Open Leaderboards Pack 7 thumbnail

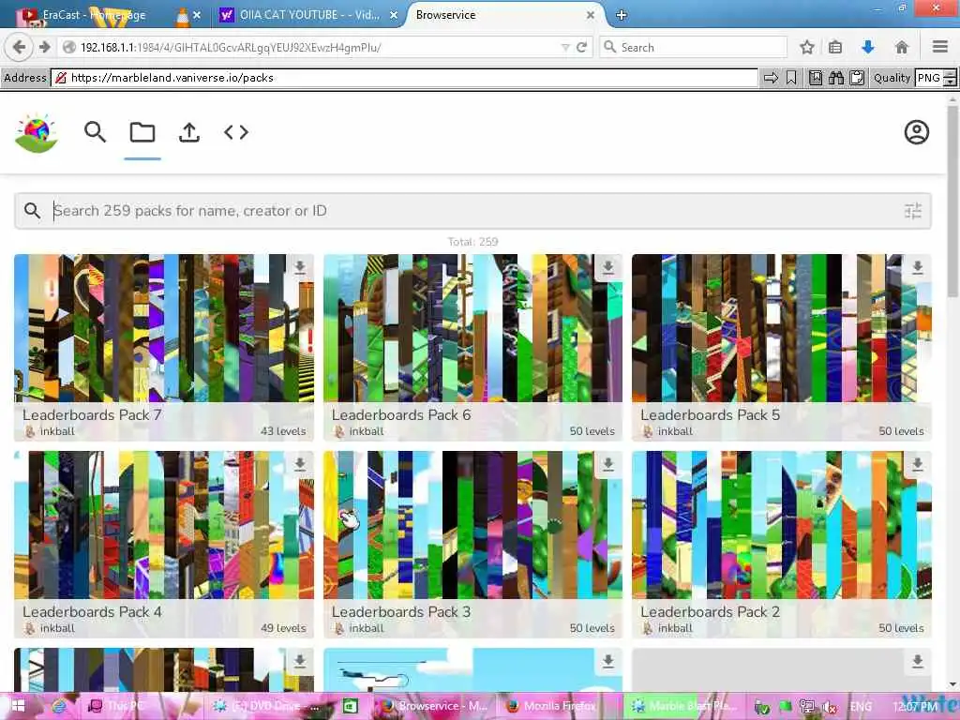(x=163, y=327)
